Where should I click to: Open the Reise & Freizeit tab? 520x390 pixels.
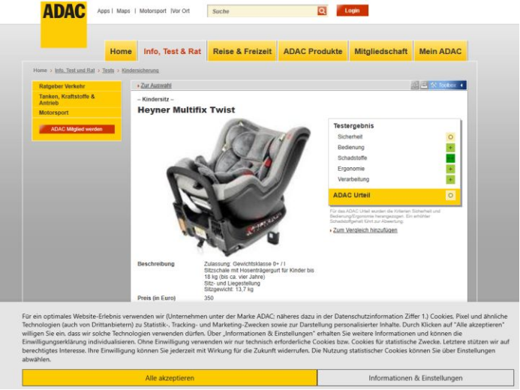[242, 51]
